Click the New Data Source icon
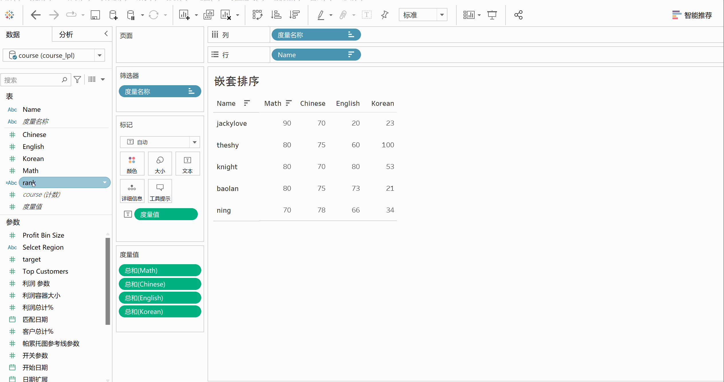The image size is (724, 382). tap(113, 15)
